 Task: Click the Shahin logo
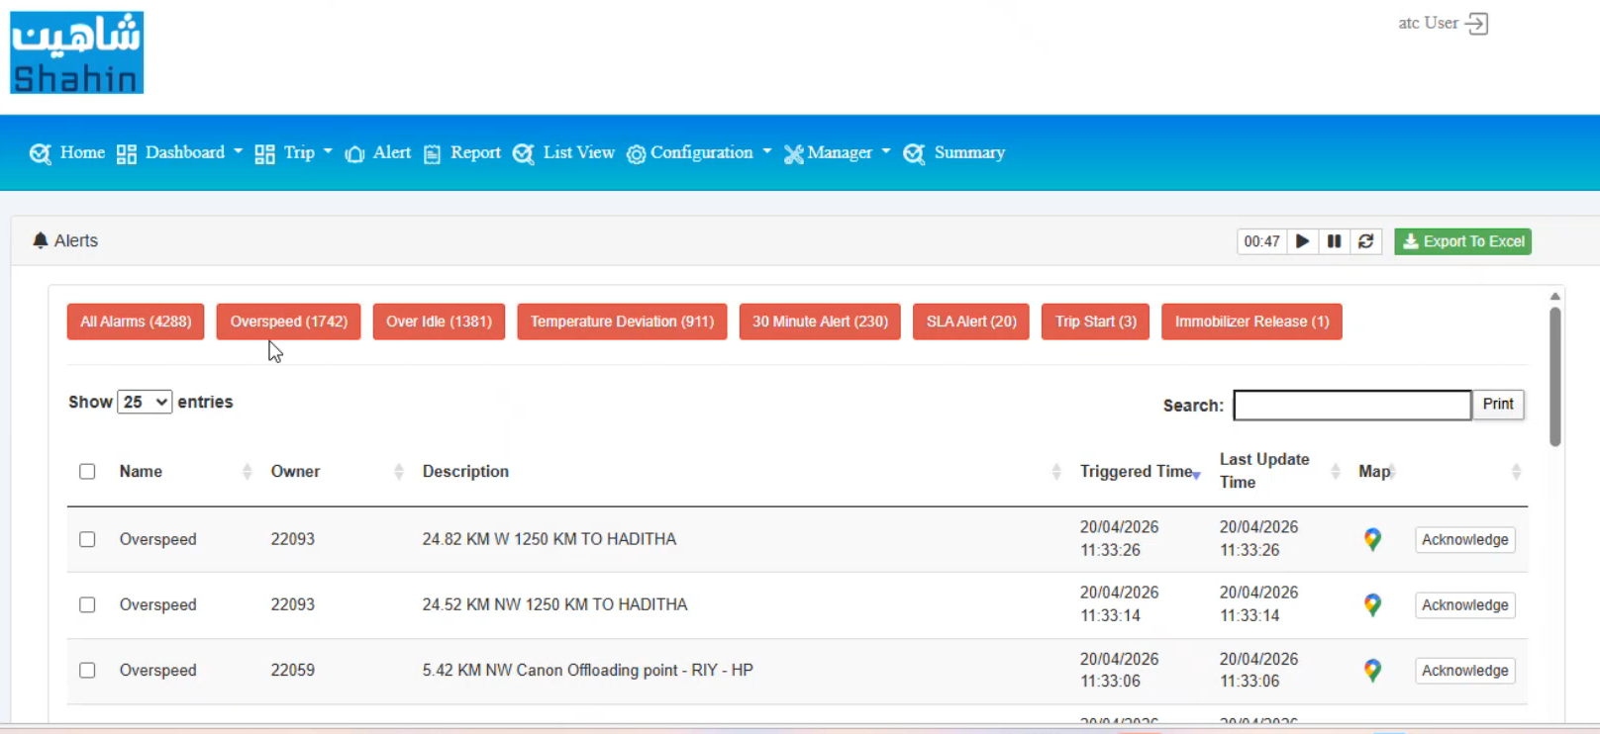(77, 52)
